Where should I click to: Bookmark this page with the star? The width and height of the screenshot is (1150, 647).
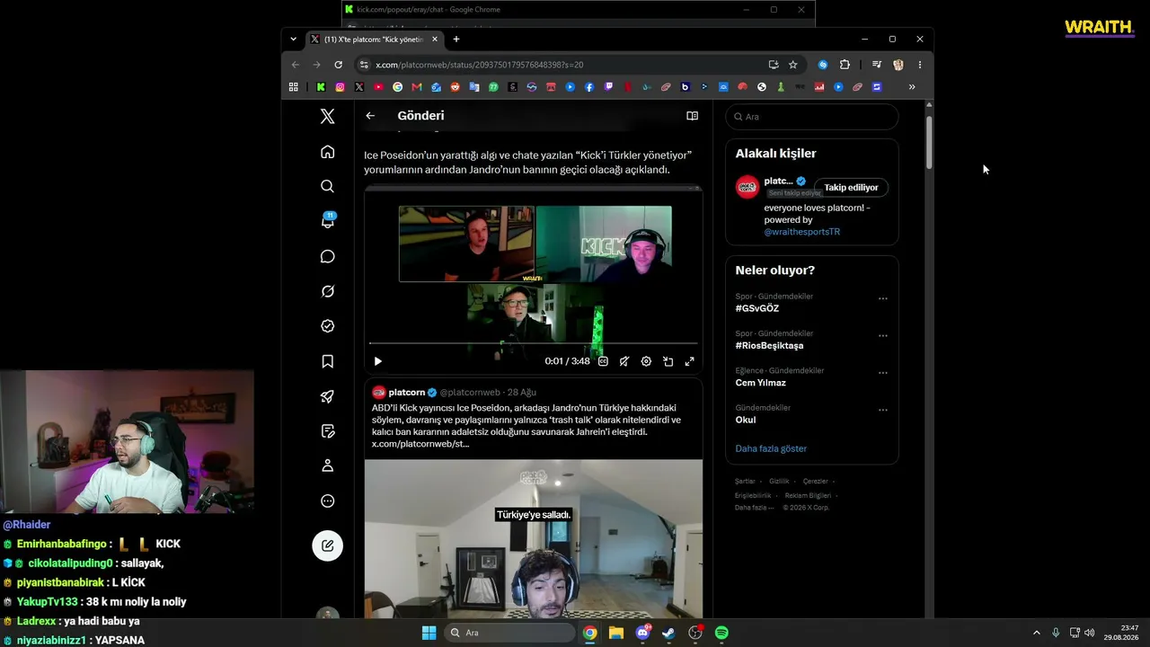(x=792, y=65)
